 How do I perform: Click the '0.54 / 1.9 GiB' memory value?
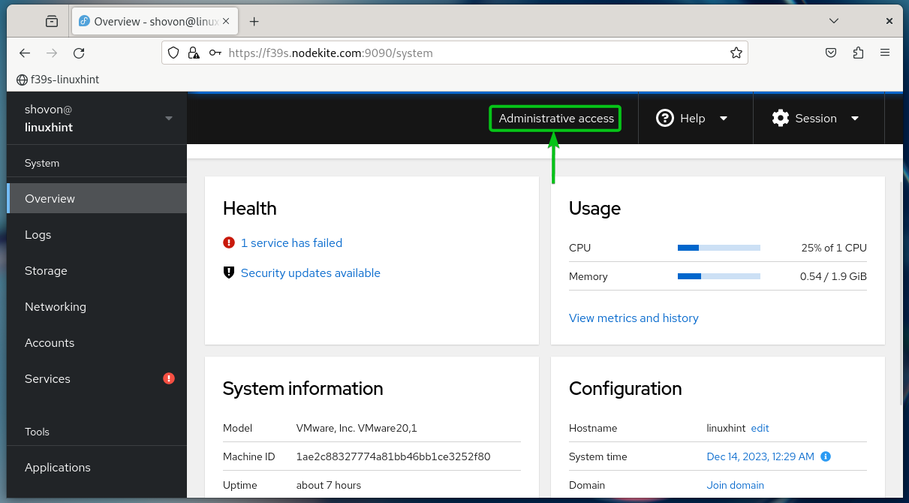833,276
